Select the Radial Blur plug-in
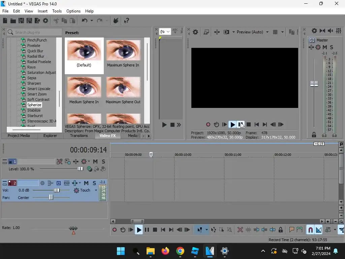345x259 pixels. (x=36, y=56)
